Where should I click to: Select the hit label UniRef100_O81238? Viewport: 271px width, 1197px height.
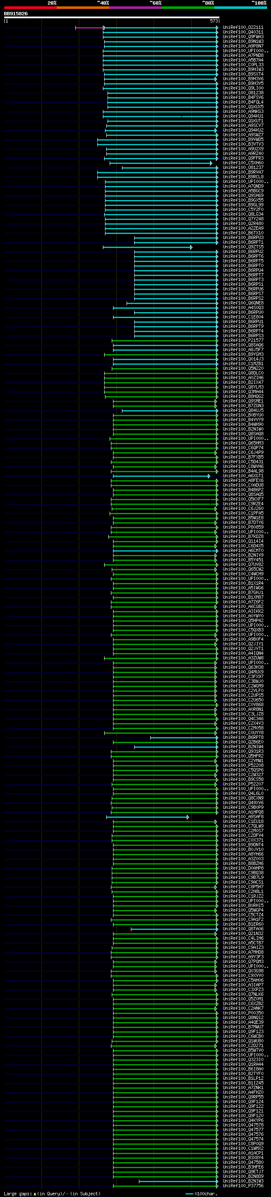(x=243, y=93)
